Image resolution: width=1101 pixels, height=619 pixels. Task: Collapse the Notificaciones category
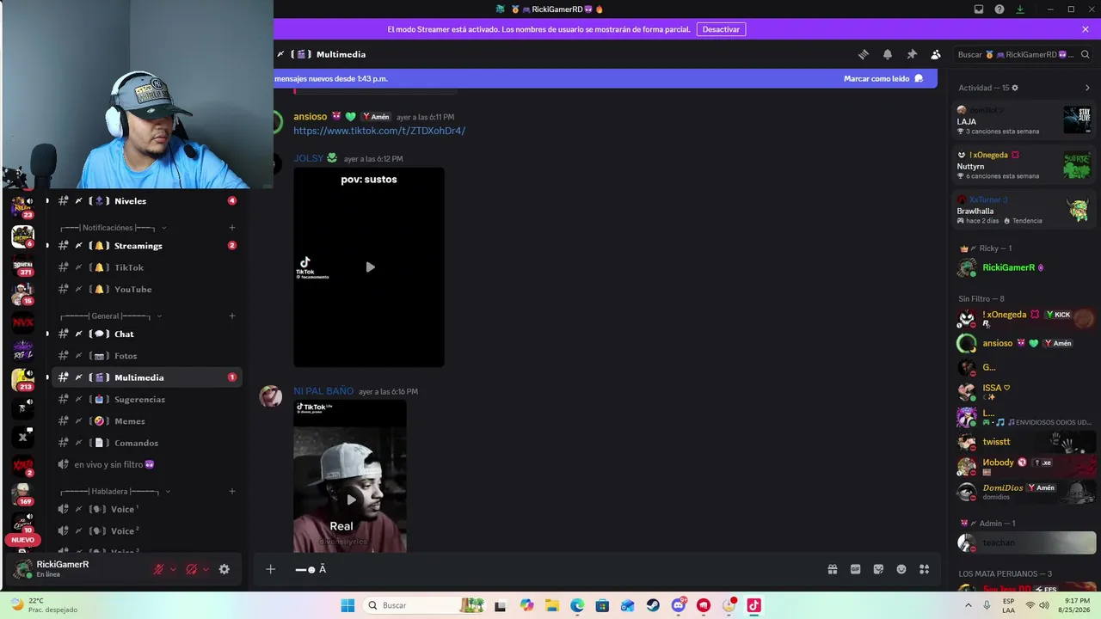tap(113, 228)
